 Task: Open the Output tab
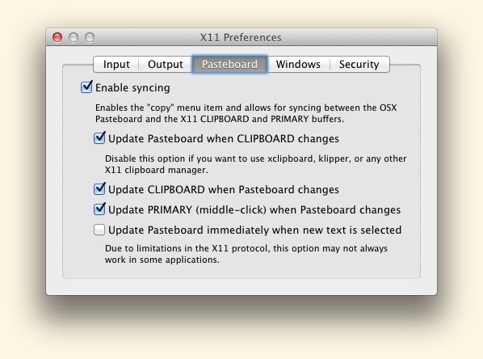[166, 64]
